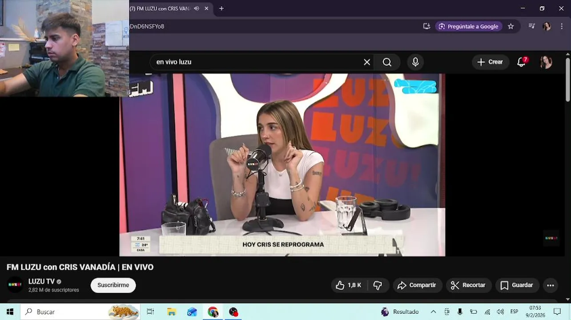Click the Meet Now tray icon

pos(447,312)
